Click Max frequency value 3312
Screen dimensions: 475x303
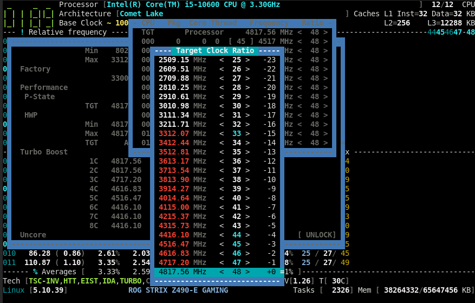point(120,60)
